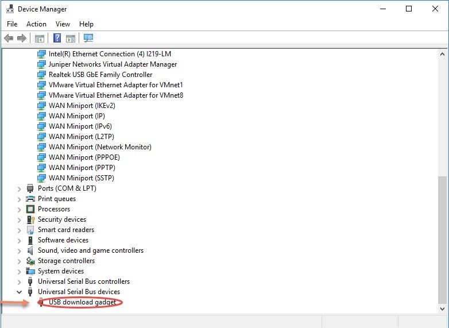Collapse Universal Serial Bus devices node
The width and height of the screenshot is (449, 328).
click(x=19, y=292)
